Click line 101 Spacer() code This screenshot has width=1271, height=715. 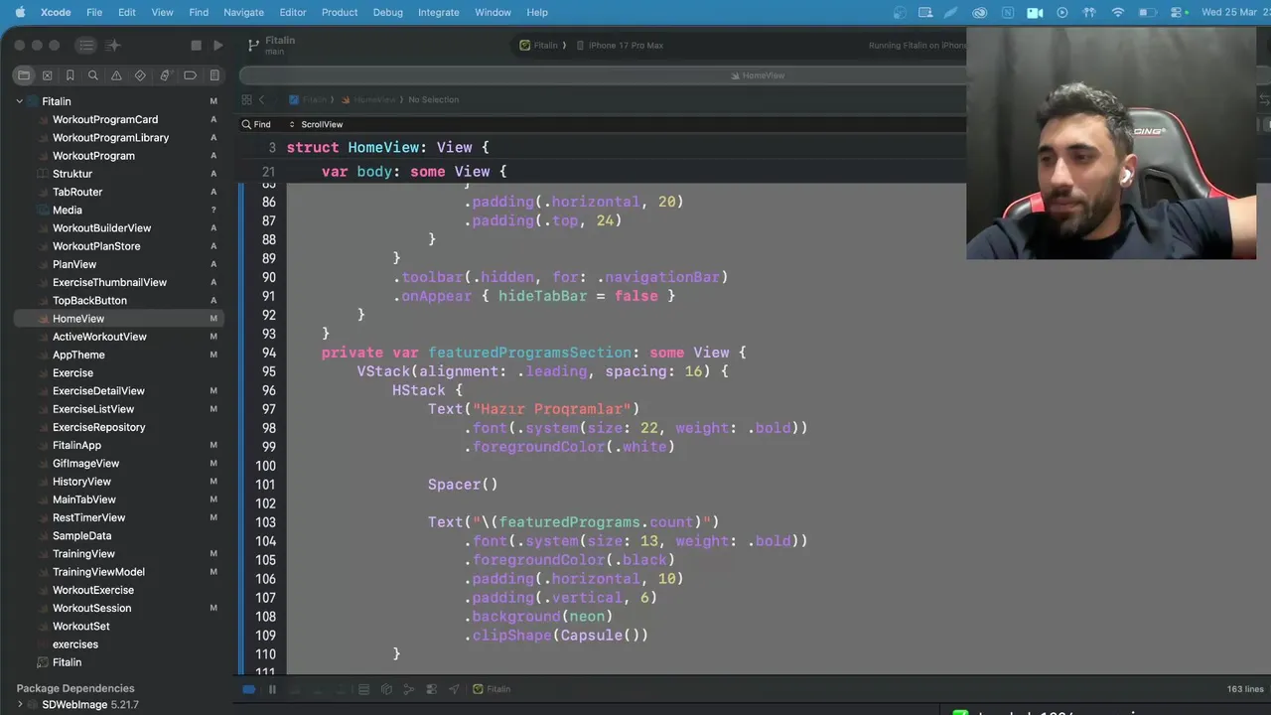pos(463,485)
